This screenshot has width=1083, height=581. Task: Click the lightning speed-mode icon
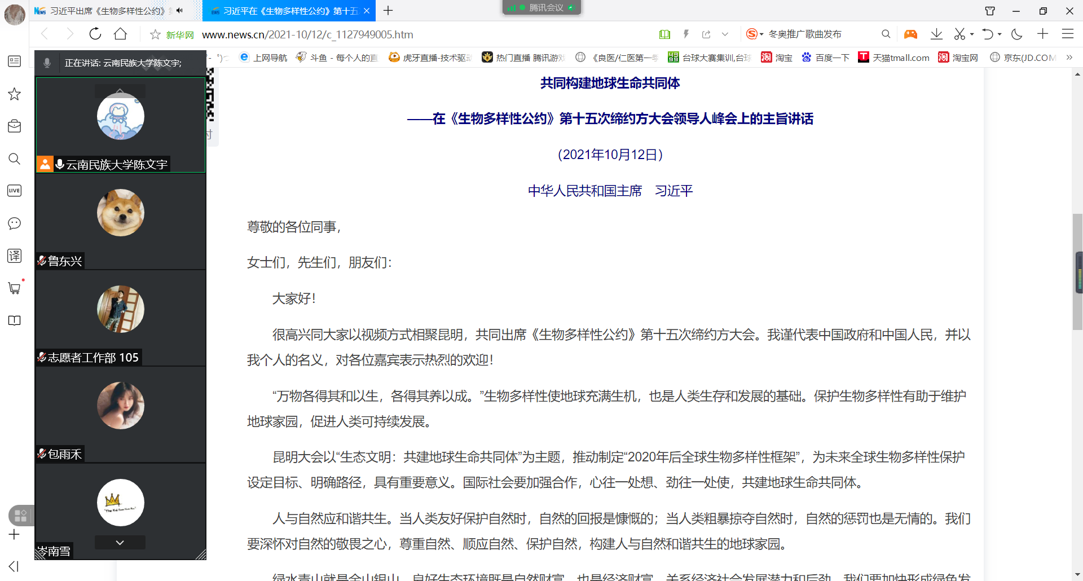(x=686, y=34)
